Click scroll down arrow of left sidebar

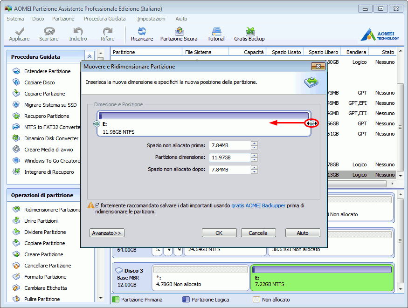point(101,298)
